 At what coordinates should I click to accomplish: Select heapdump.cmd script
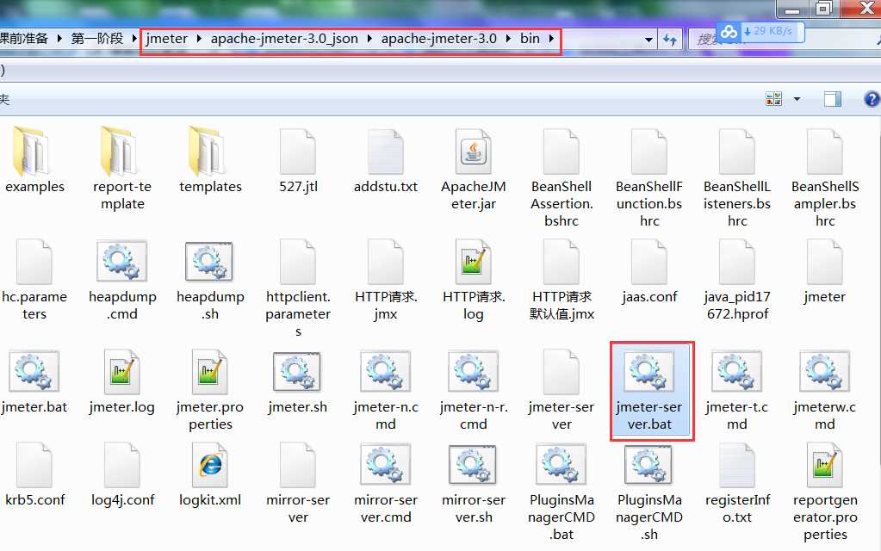click(122, 279)
